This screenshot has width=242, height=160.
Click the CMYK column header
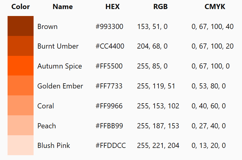pos(215,7)
